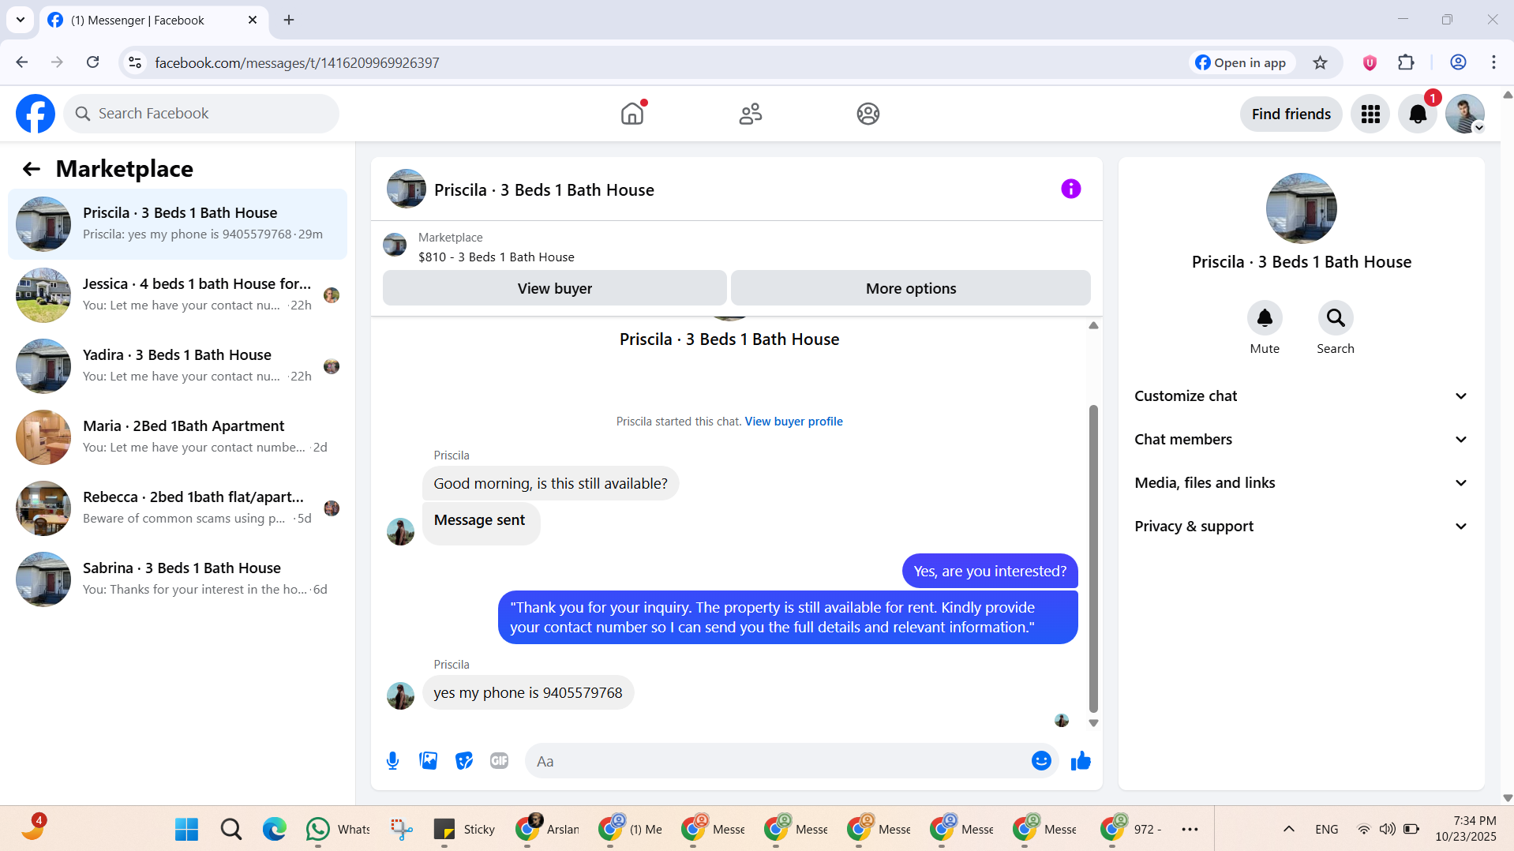Viewport: 1514px width, 851px height.
Task: Click the Facebook logo home icon
Action: click(x=36, y=114)
